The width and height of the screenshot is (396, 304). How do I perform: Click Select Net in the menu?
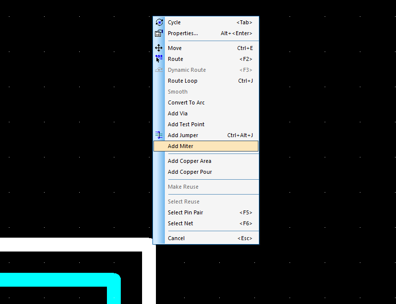(181, 223)
